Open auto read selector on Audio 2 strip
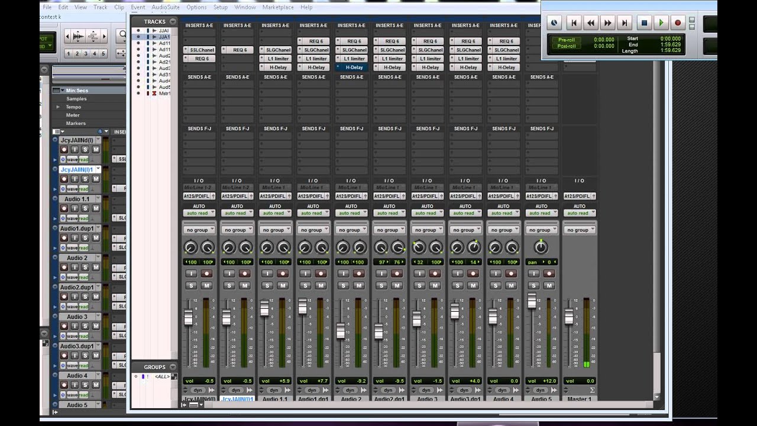The height and width of the screenshot is (426, 757). tap(351, 213)
